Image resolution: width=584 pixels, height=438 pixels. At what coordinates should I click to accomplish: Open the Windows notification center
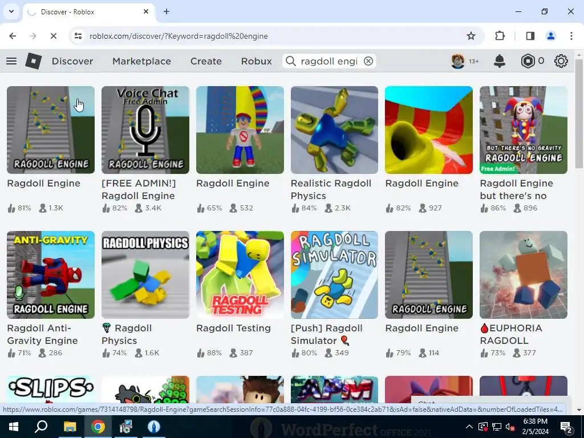pos(566,427)
